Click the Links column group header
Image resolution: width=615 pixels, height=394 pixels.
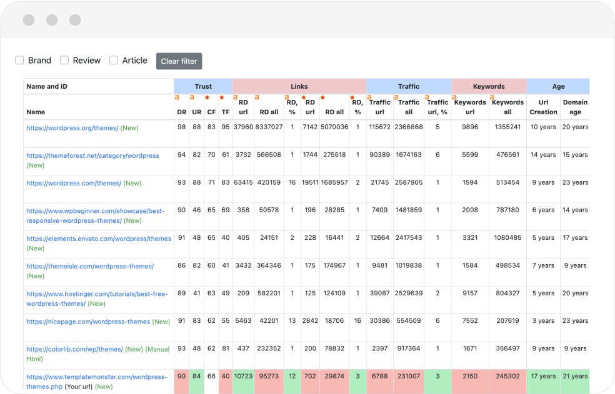(x=299, y=86)
